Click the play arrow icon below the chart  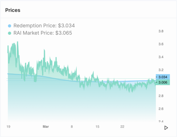(166, 128)
